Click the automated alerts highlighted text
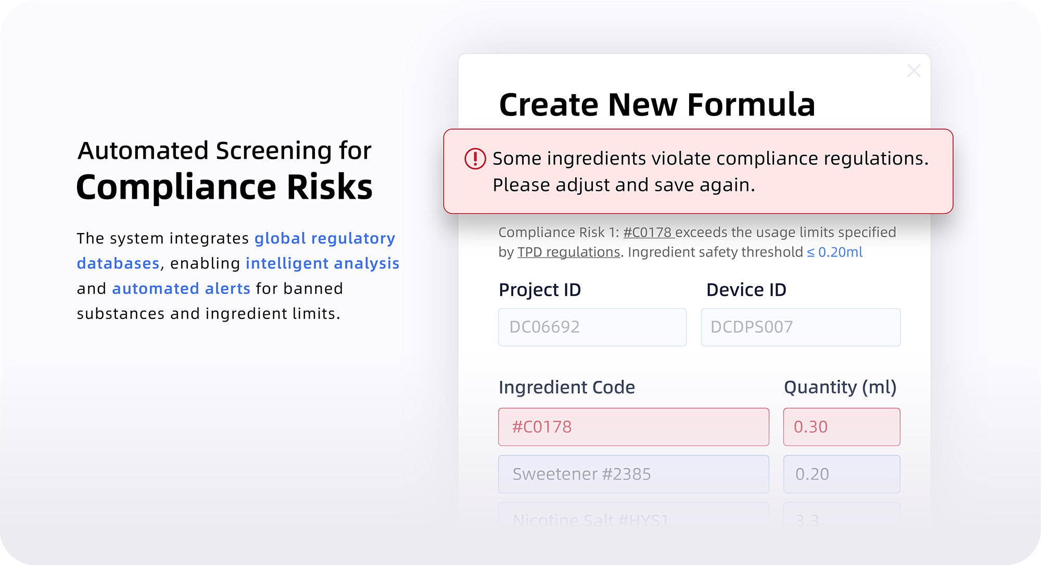 181,288
